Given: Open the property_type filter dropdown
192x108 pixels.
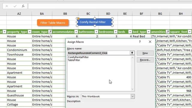Looking at the screenshot, I should pyautogui.click(x=29, y=32).
